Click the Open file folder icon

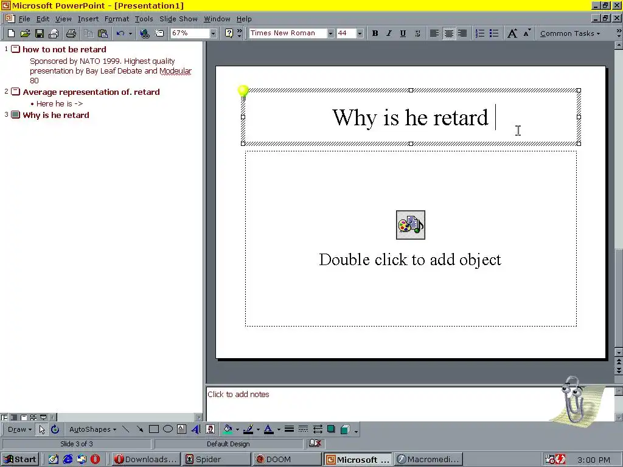coord(25,33)
